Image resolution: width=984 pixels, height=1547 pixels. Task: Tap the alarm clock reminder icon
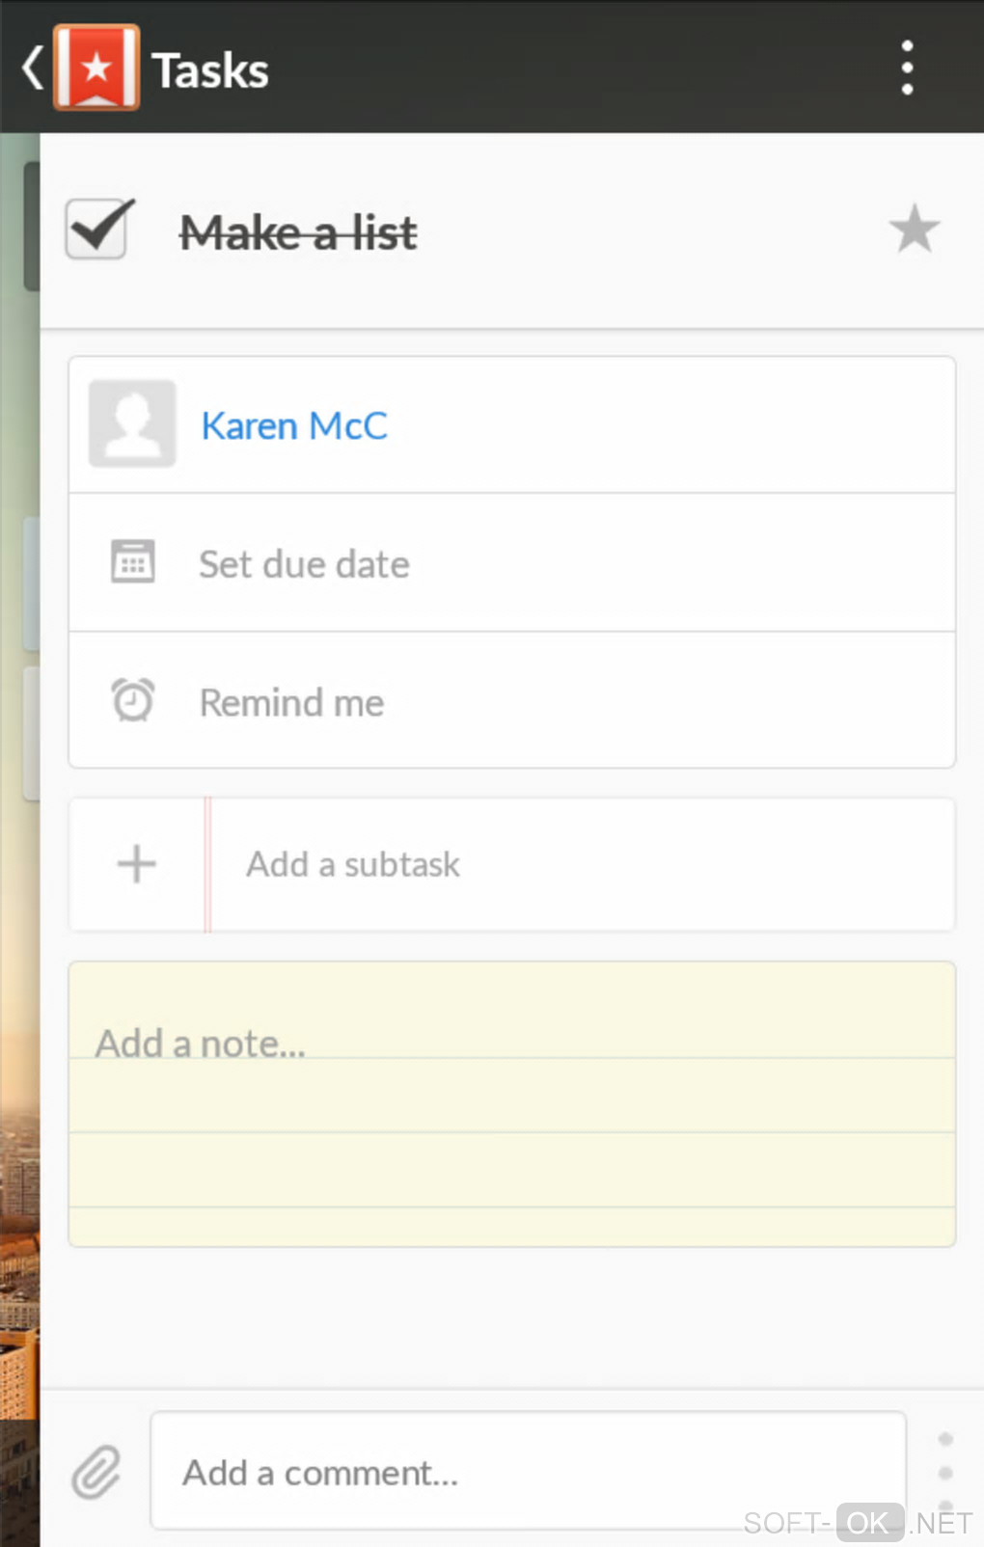(x=132, y=701)
